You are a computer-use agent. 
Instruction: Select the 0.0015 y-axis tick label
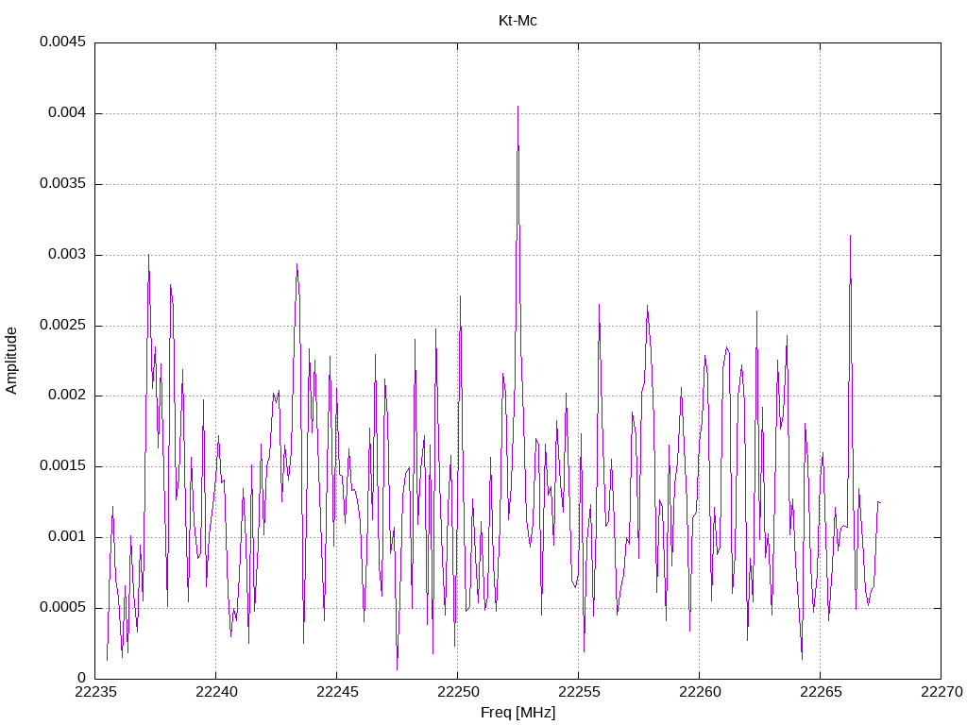[62, 466]
